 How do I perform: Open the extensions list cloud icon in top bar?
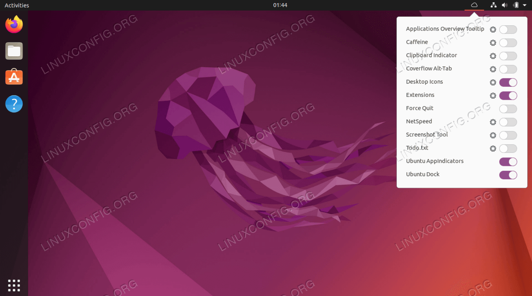click(474, 5)
